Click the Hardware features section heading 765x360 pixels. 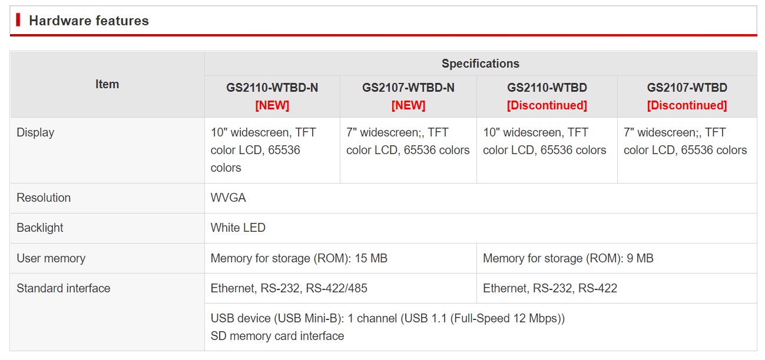click(89, 21)
